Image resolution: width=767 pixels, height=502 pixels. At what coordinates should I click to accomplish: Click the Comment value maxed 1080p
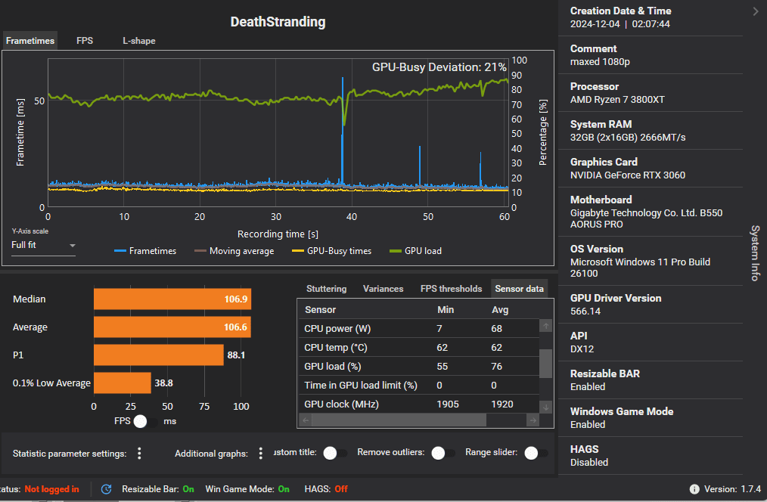coord(600,61)
